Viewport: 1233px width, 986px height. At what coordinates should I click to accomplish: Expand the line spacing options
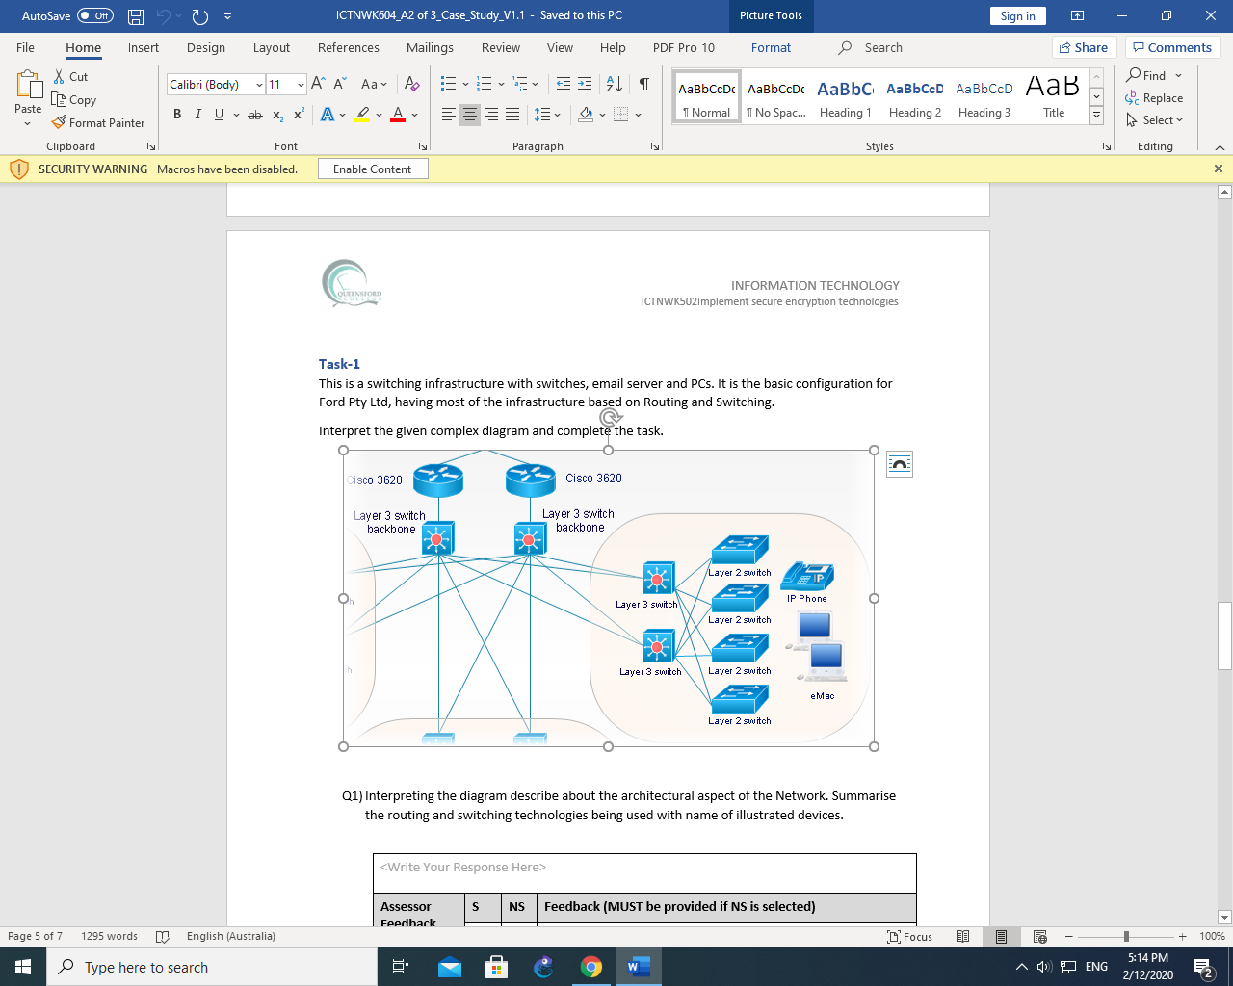tap(555, 114)
